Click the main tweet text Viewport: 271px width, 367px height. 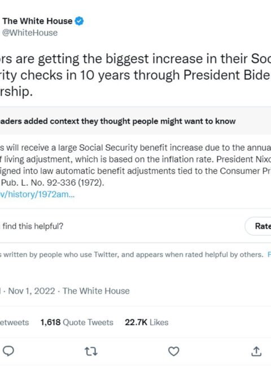point(135,75)
